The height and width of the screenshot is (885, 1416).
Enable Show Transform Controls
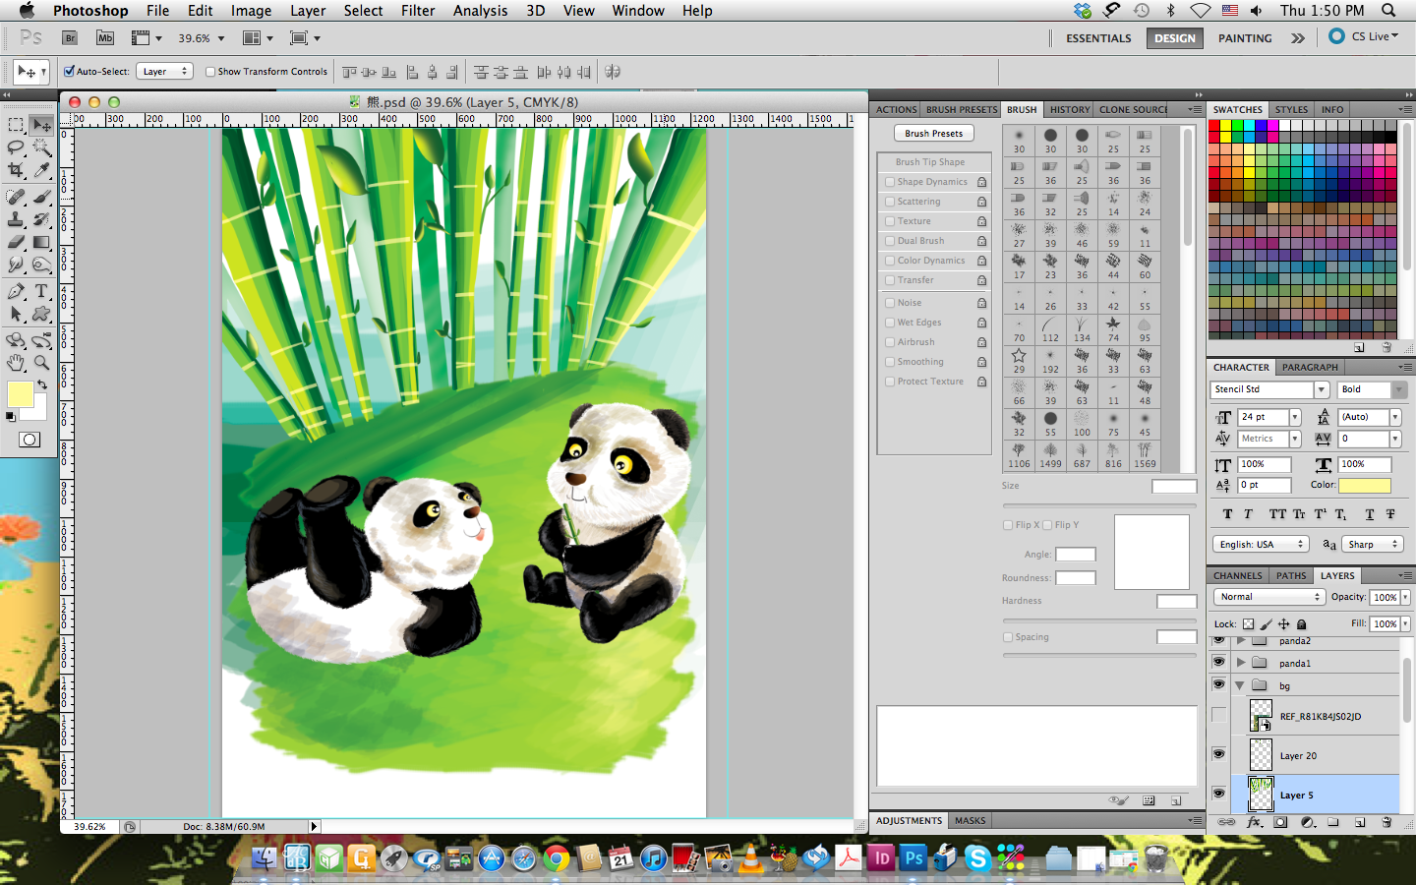(210, 71)
